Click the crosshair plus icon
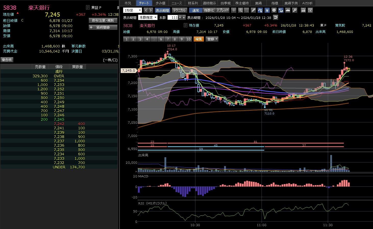Viewport: 373px width, 229px height. coord(233,10)
